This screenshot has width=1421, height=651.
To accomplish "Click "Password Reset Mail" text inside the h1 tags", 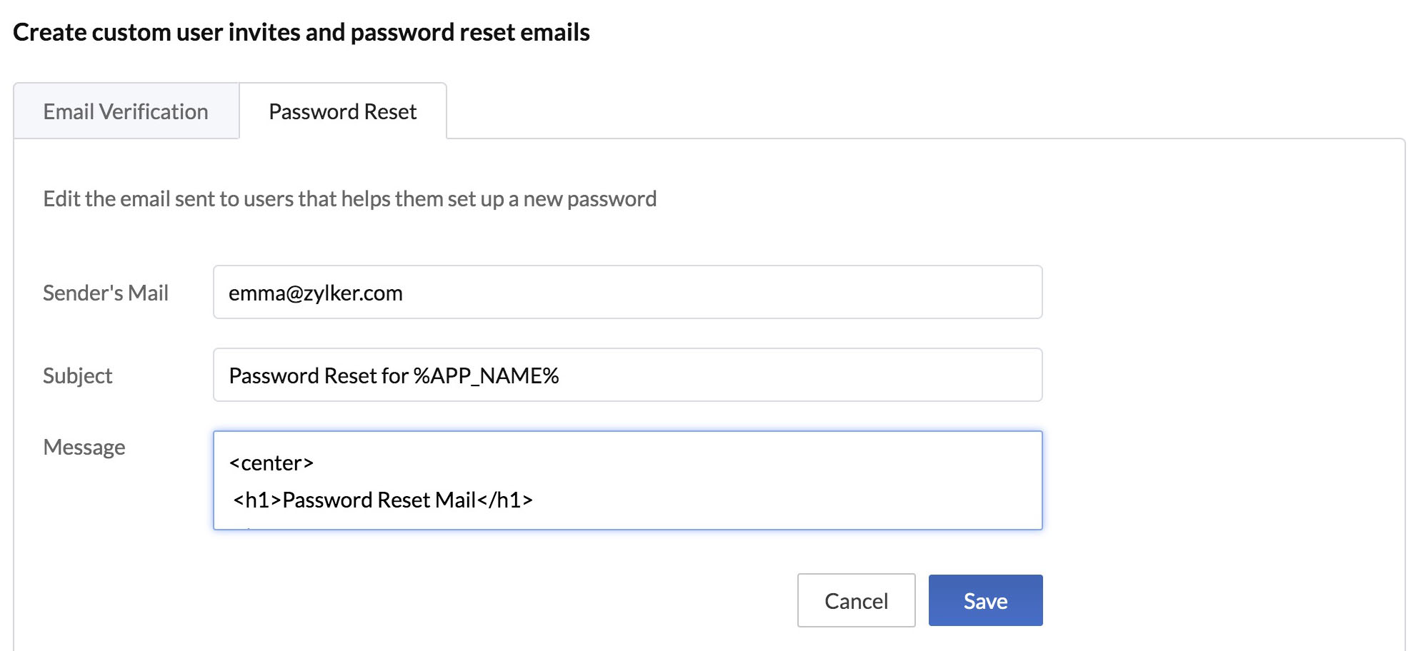I will coord(379,500).
